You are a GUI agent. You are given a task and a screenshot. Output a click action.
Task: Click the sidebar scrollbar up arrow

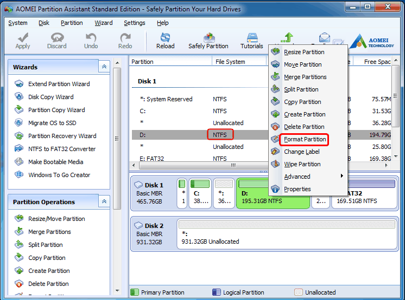pyautogui.click(x=117, y=63)
